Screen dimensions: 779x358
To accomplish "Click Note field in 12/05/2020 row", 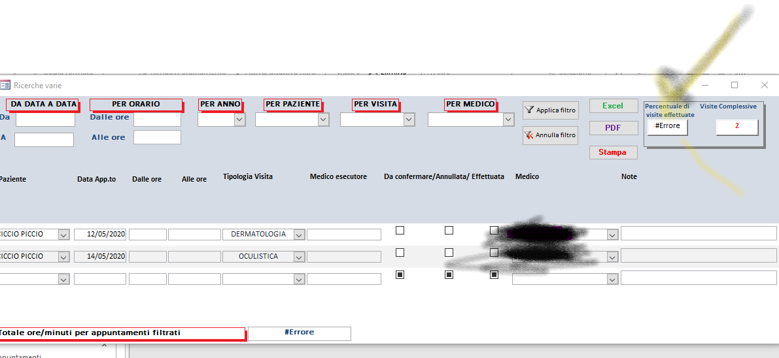I will click(699, 233).
